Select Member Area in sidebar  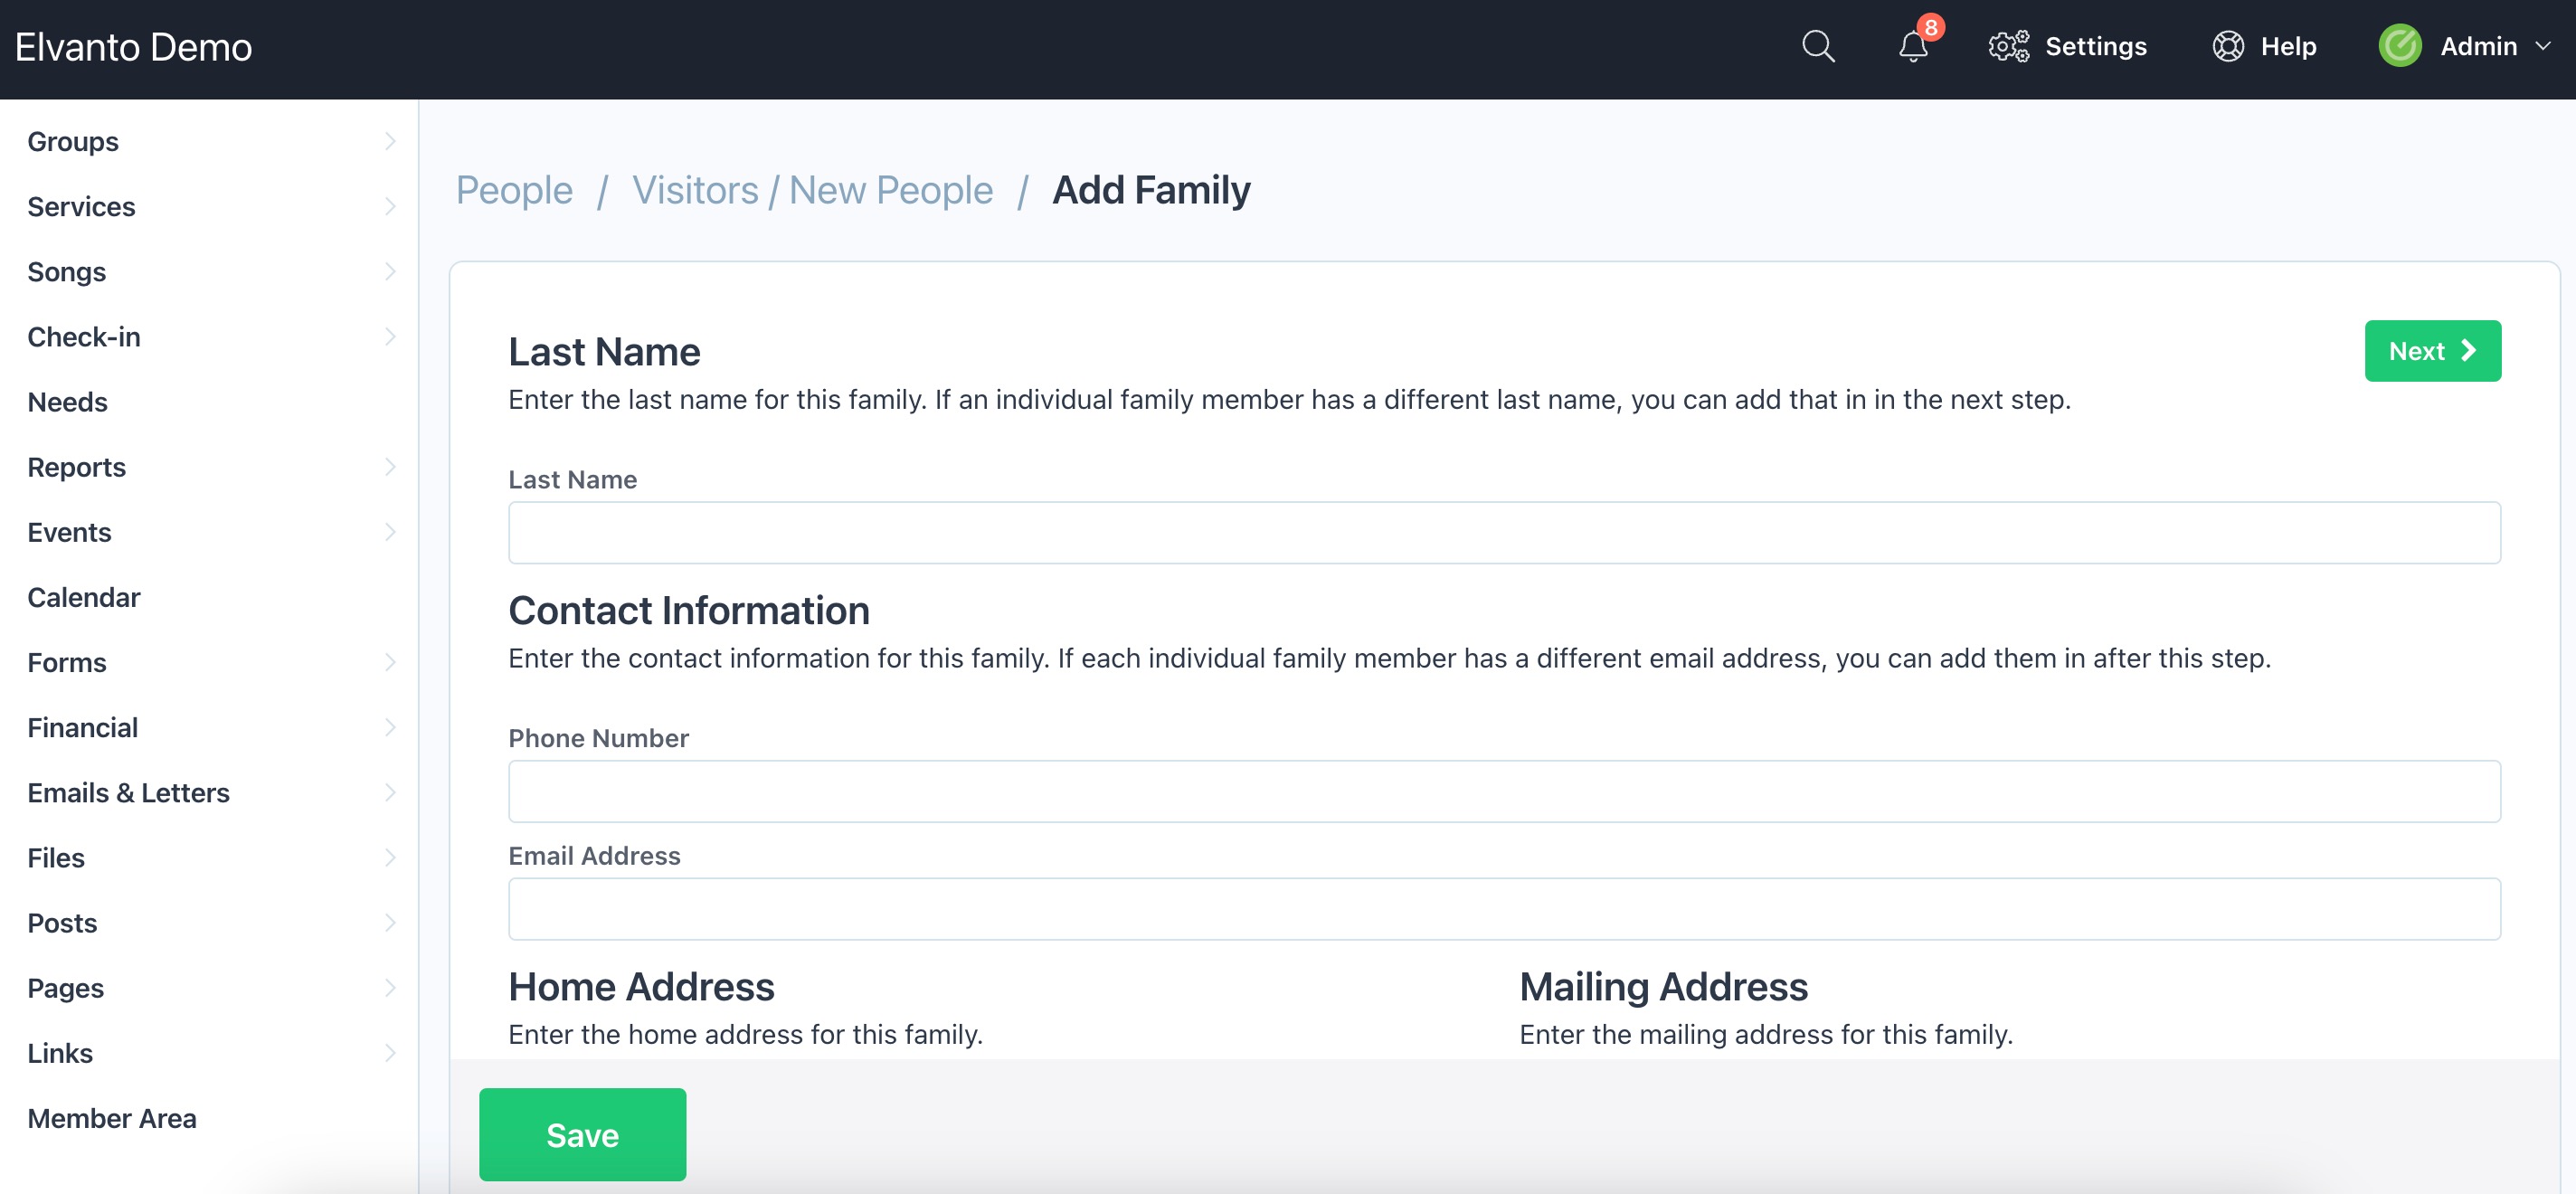[x=112, y=1118]
